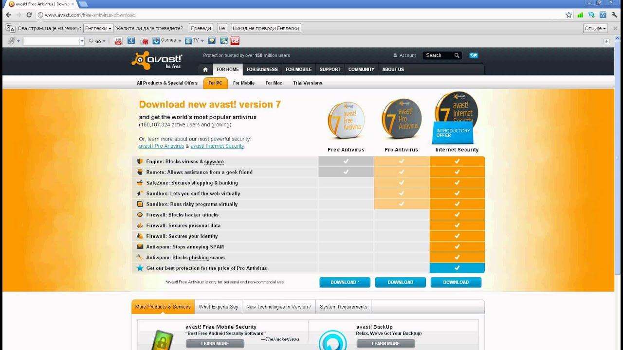Go back with the browser back arrow
Screen dimensions: 623x350
(8, 15)
